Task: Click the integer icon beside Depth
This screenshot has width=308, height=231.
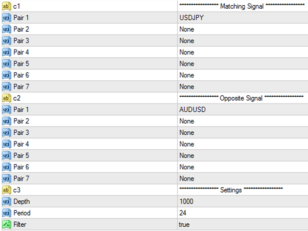Action: tap(6, 202)
